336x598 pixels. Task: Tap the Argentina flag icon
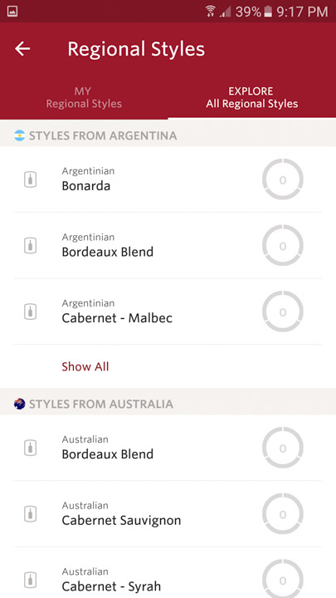[x=19, y=135]
